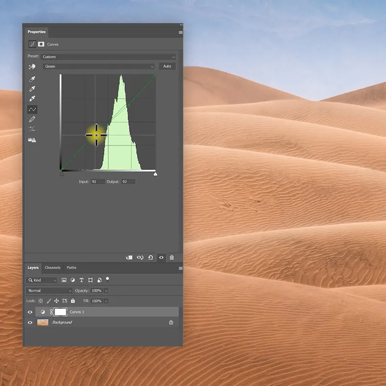Pick the black point eyedropper
The width and height of the screenshot is (386, 386).
point(32,80)
